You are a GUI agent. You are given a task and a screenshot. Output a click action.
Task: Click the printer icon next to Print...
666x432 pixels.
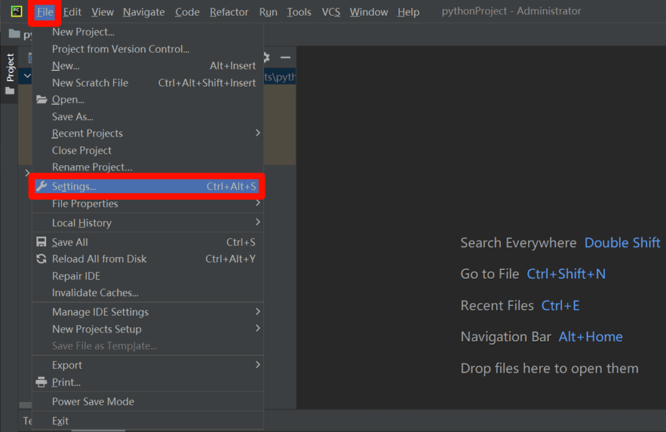click(42, 382)
